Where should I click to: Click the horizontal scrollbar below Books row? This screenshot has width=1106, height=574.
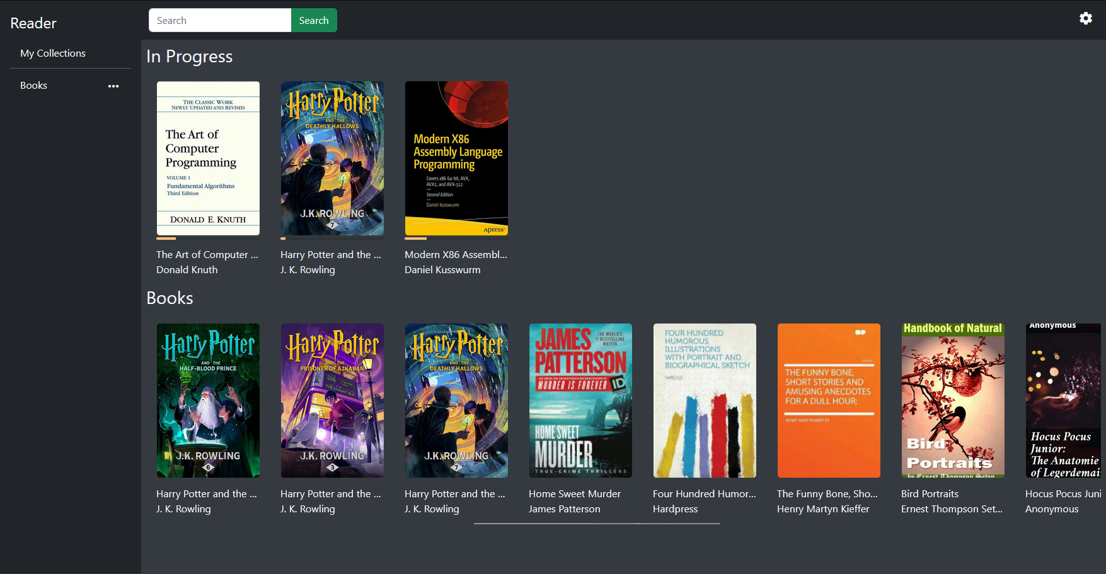(x=597, y=524)
